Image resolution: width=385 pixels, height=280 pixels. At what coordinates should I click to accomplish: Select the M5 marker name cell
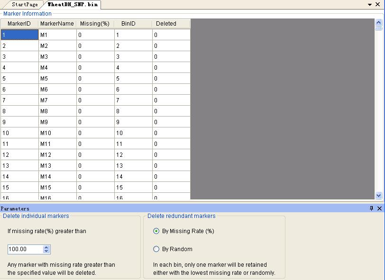click(57, 79)
